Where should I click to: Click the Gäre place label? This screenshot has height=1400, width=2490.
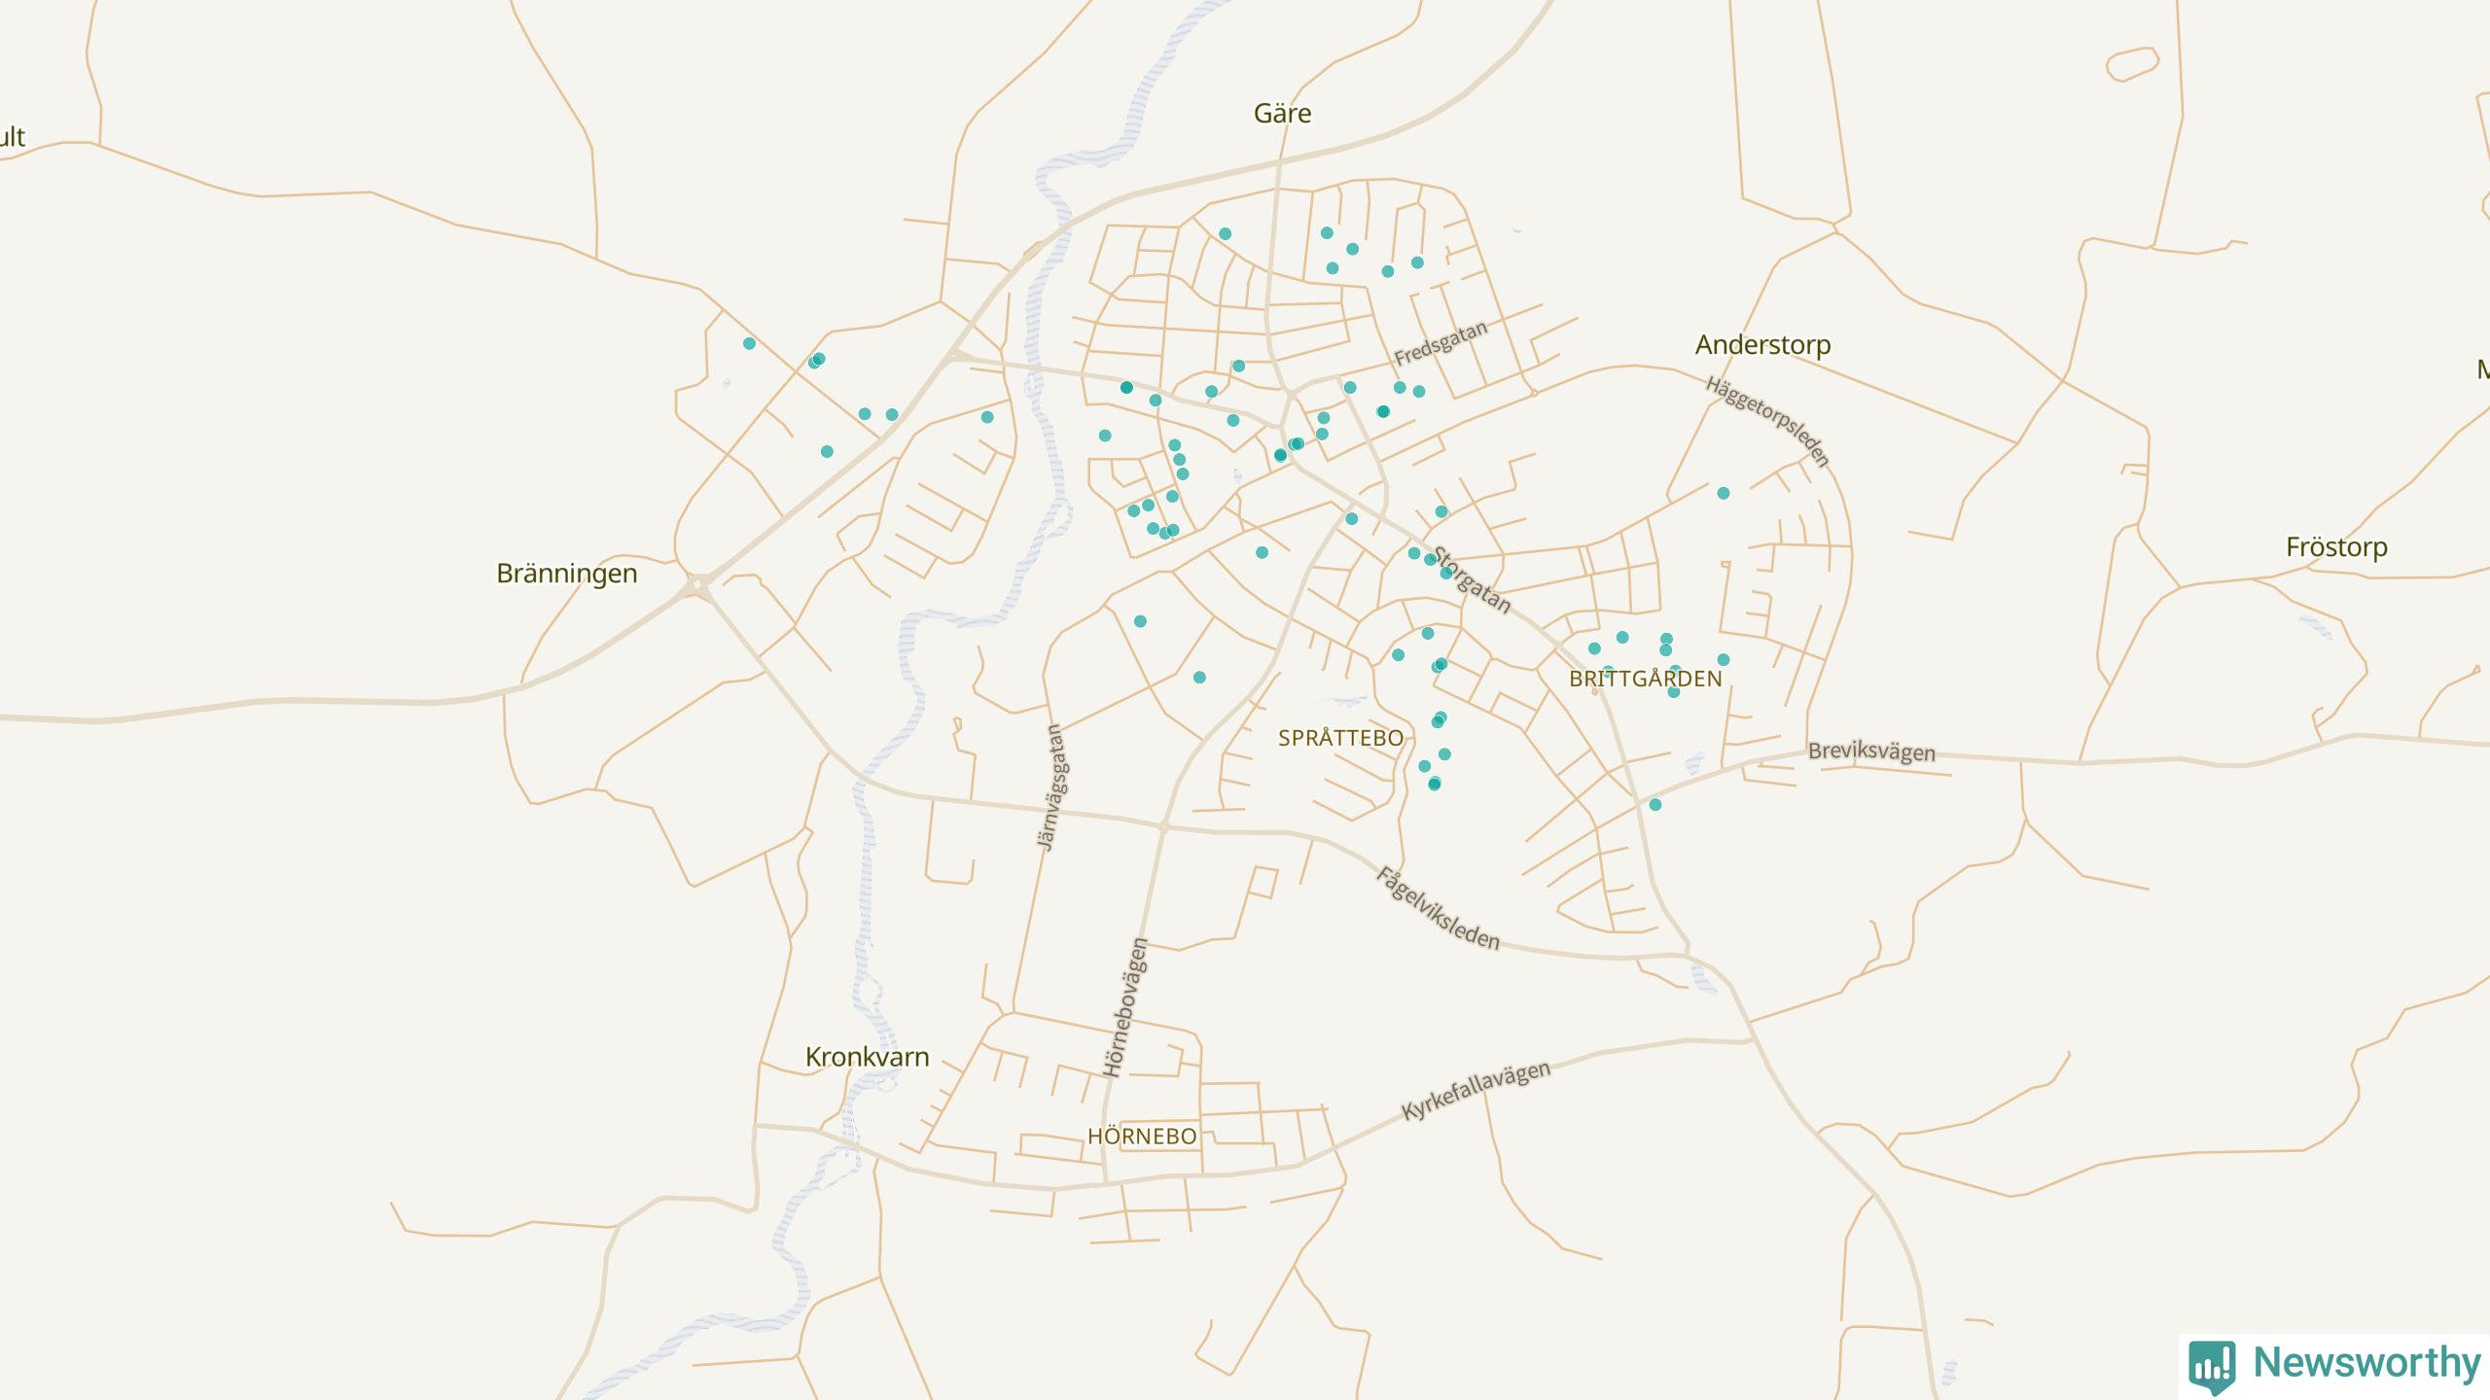1282,114
